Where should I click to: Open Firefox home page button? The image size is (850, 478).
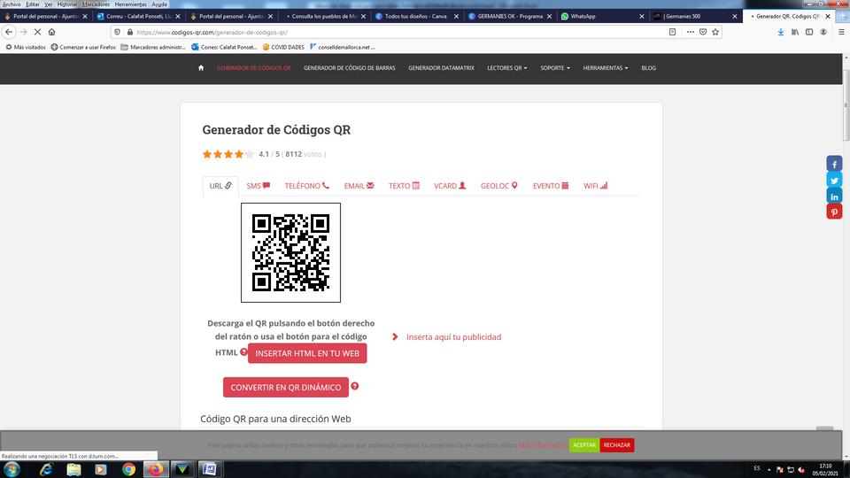coord(52,32)
